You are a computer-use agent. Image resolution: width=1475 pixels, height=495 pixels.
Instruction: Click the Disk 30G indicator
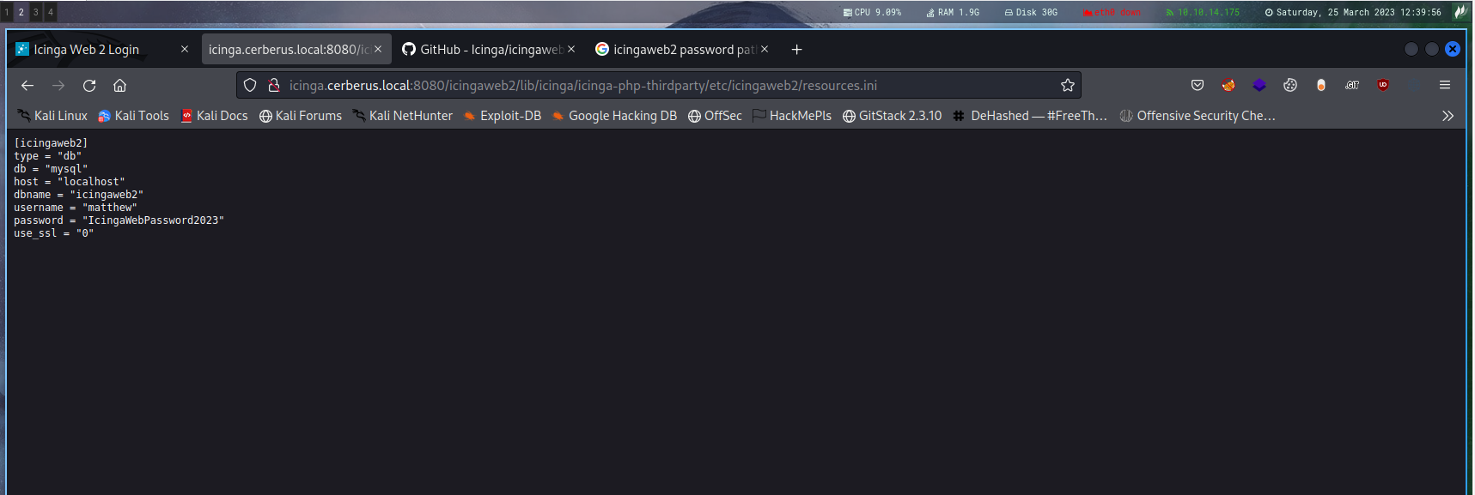pos(1031,12)
